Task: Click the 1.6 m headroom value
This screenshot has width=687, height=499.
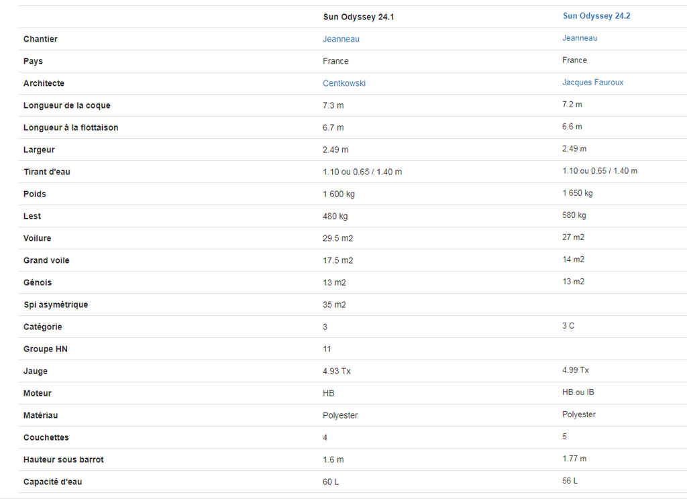Action: tap(333, 460)
